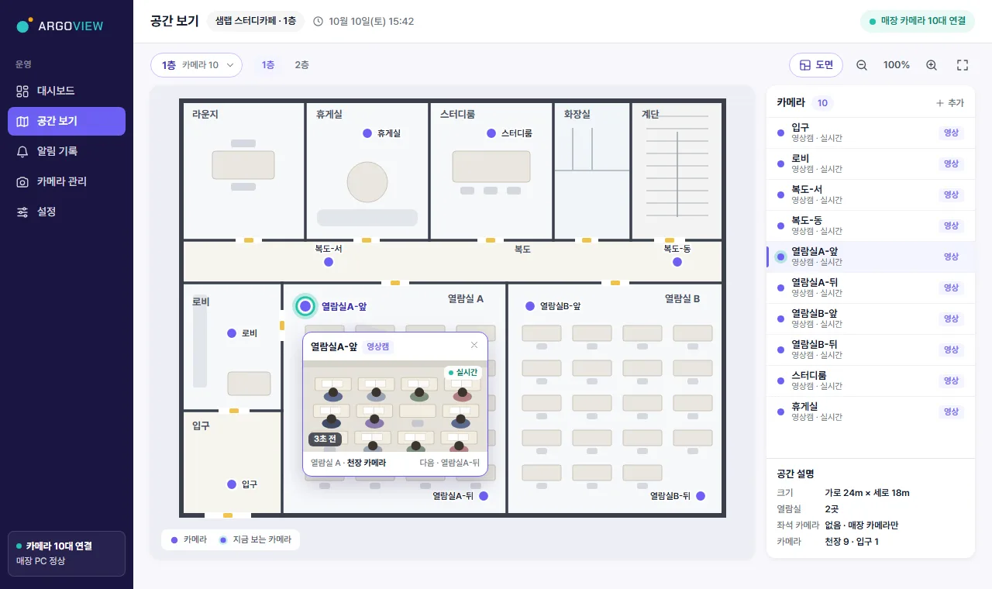Click the 로비 camera marker on map
The image size is (992, 589).
pyautogui.click(x=232, y=333)
